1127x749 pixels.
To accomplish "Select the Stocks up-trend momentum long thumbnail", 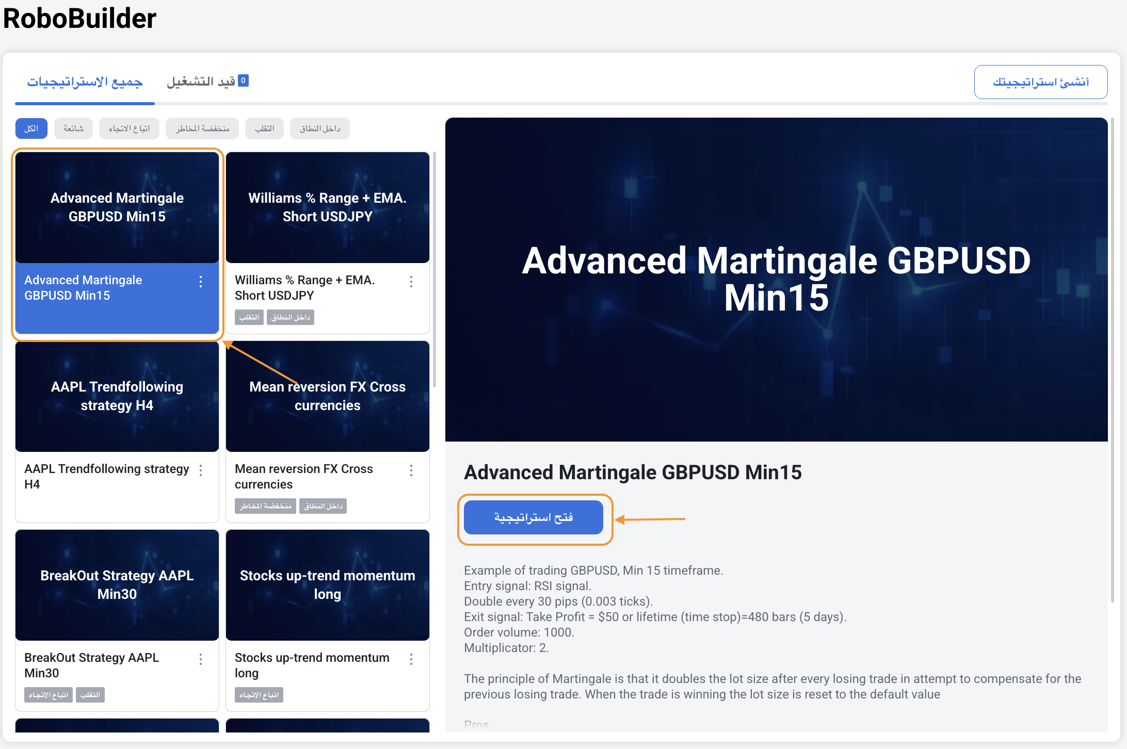I will pyautogui.click(x=328, y=585).
